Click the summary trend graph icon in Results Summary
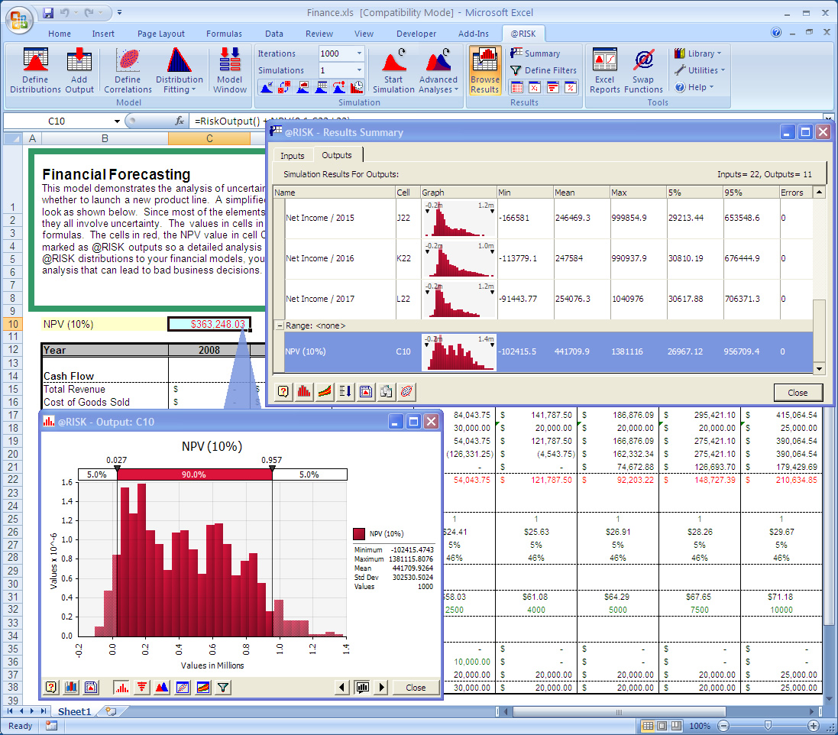 tap(325, 392)
